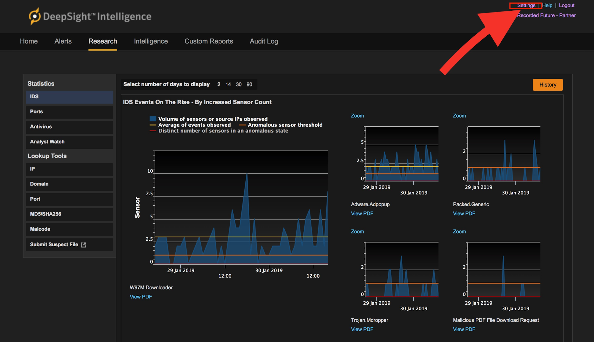Open the Custom Reports tab

209,41
